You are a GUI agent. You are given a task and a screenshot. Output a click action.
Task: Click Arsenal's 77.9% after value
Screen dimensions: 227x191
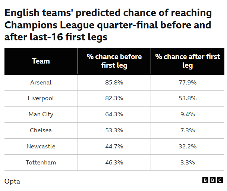[x=187, y=82]
